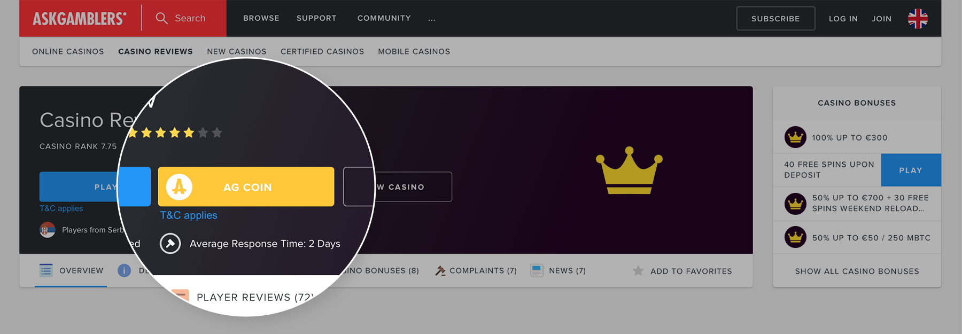The image size is (962, 334).
Task: Click the five-star rating in the magnifier
Action: (x=175, y=133)
